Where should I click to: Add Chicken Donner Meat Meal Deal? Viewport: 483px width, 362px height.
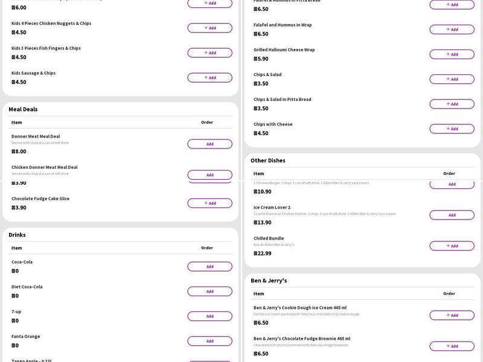[210, 174]
